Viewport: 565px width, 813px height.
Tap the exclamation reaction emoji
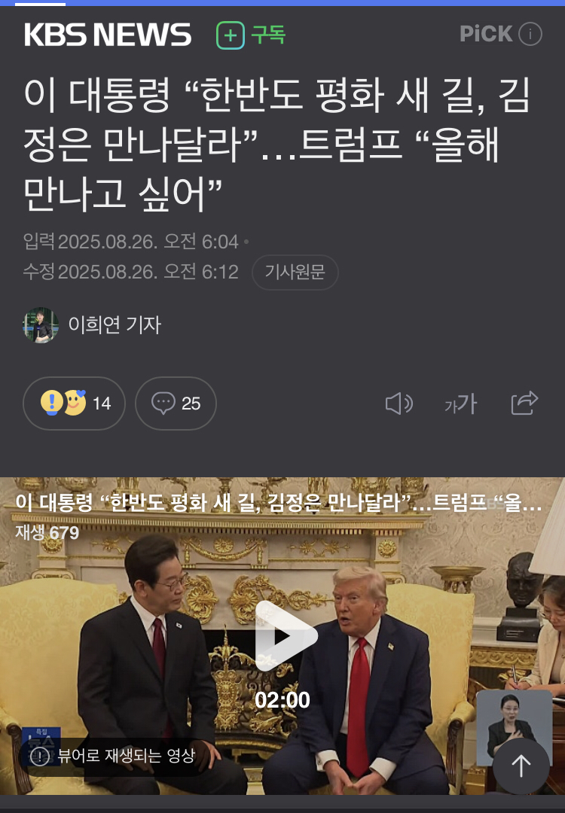tap(52, 402)
